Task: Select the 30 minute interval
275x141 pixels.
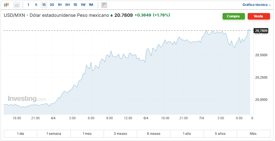Action: (52, 5)
